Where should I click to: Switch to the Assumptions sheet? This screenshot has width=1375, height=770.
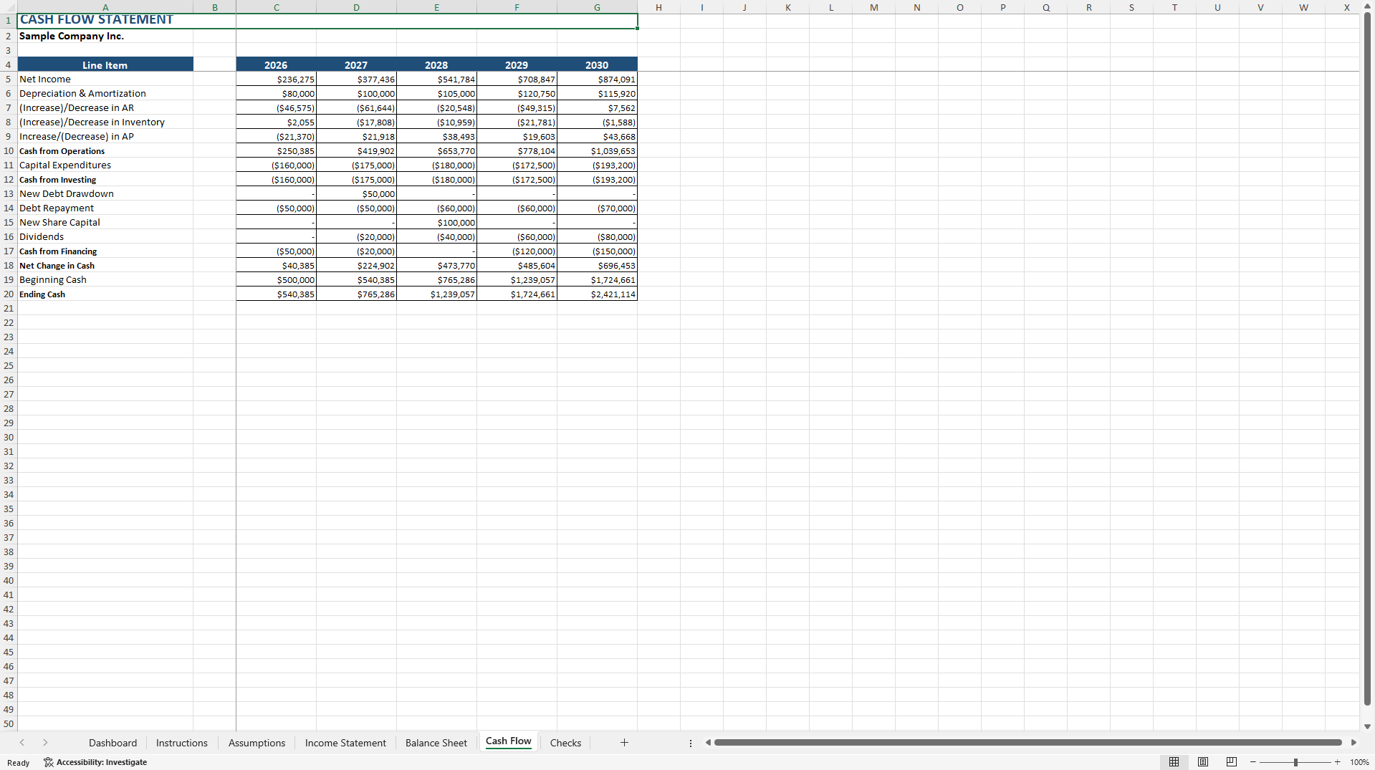(257, 743)
